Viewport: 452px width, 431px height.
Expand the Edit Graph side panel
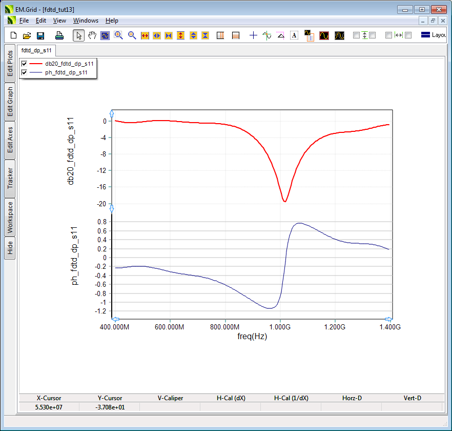click(x=9, y=102)
